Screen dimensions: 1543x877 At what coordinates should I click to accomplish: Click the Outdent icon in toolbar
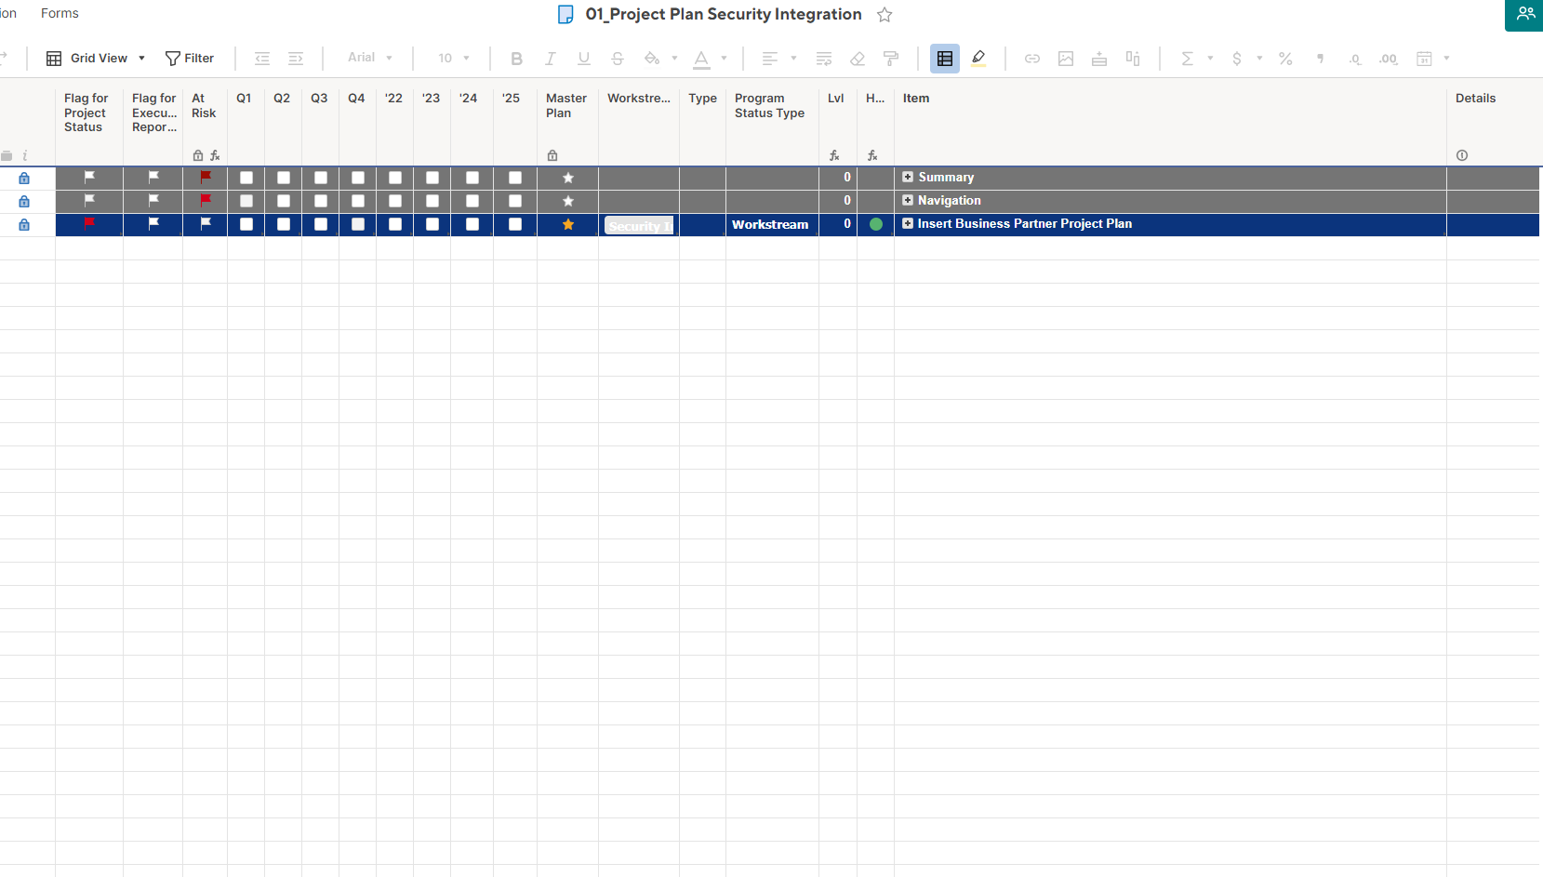tap(262, 59)
